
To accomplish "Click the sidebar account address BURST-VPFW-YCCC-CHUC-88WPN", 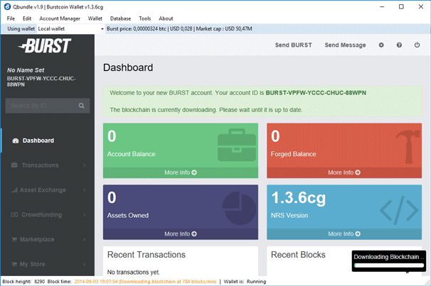I will click(x=41, y=82).
